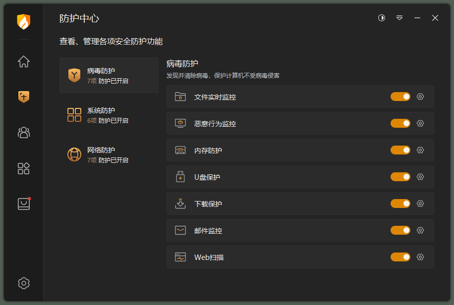Open the Protection Center shield icon in sidebar
The image size is (454, 305).
coord(24,97)
